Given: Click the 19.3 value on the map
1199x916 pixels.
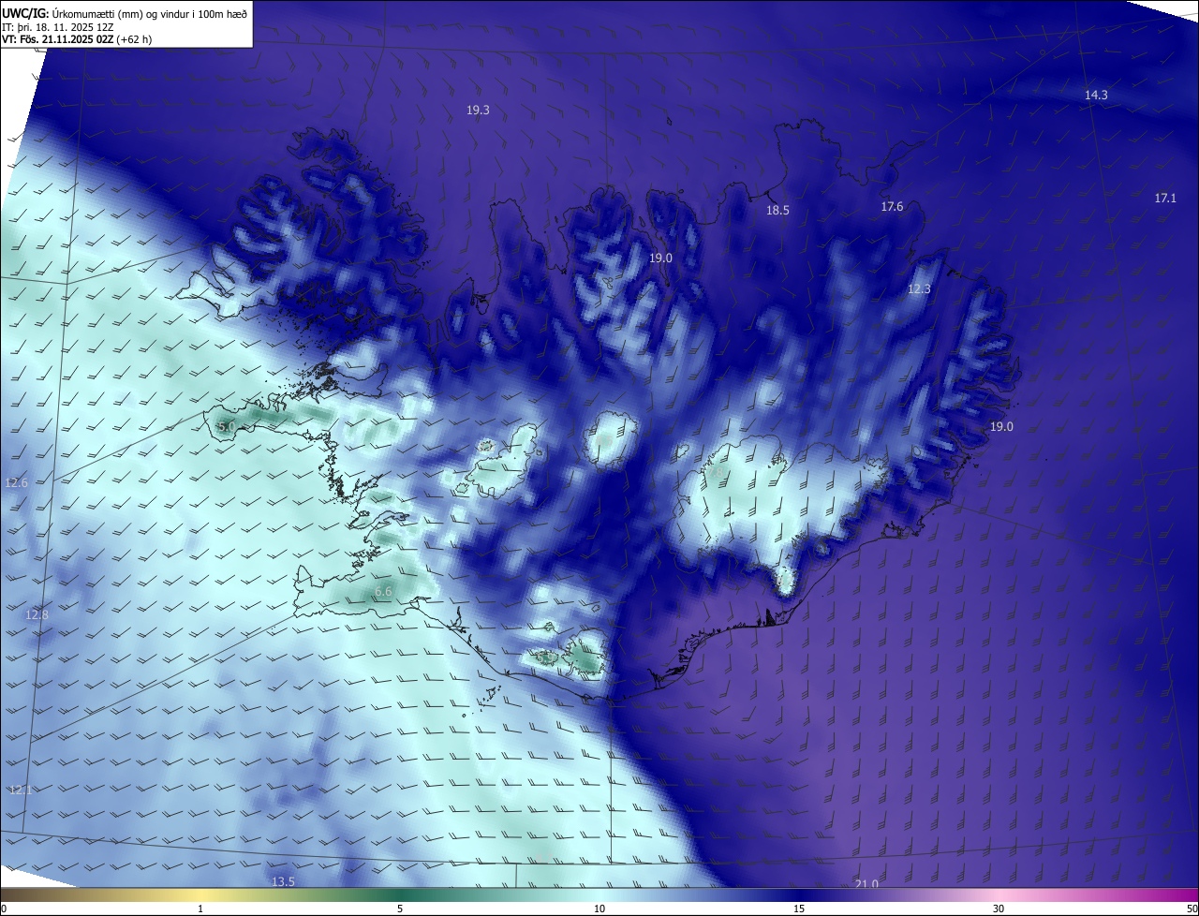Looking at the screenshot, I should tap(478, 110).
